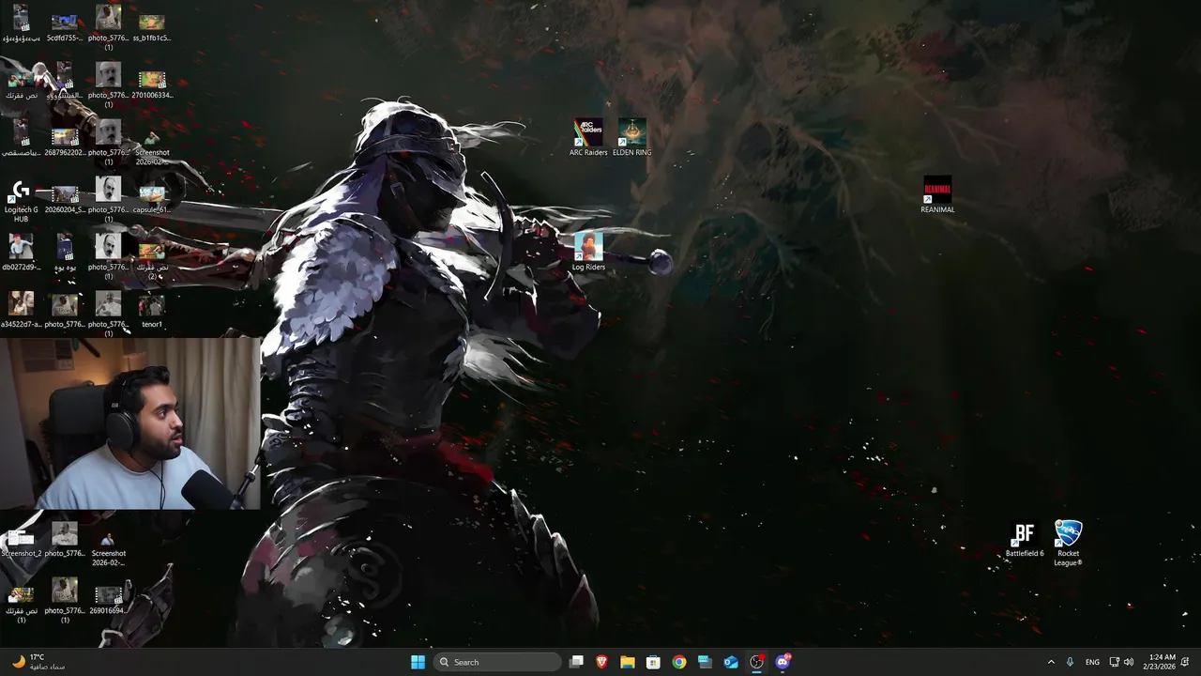
Task: Open the Battlefield 6 shortcut
Action: (x=1024, y=540)
